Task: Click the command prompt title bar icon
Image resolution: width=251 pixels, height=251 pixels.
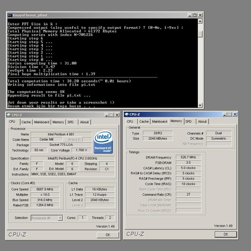Action: tap(10, 15)
